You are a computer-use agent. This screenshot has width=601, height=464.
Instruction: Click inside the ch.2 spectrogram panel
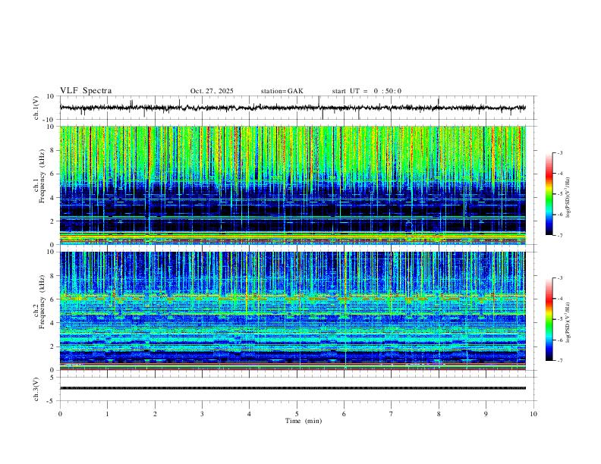coord(292,311)
